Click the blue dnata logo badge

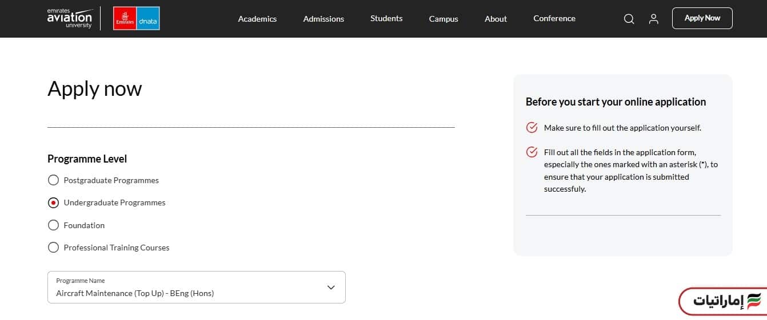(148, 19)
